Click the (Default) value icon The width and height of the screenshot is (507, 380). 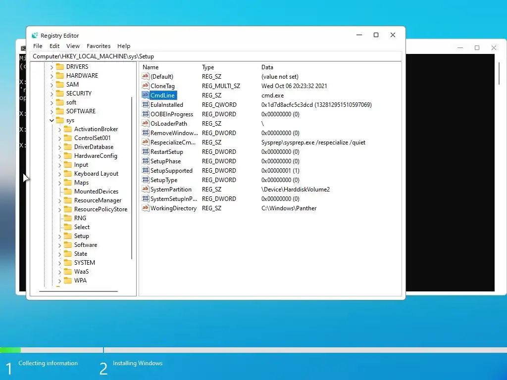click(x=146, y=76)
